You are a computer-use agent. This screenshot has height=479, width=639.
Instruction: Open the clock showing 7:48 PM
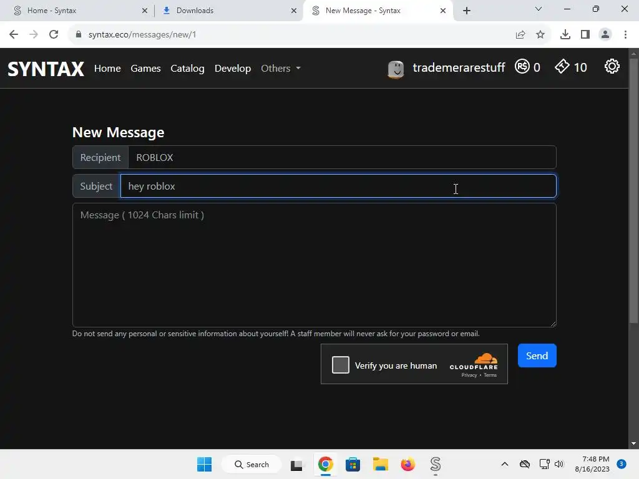point(592,464)
